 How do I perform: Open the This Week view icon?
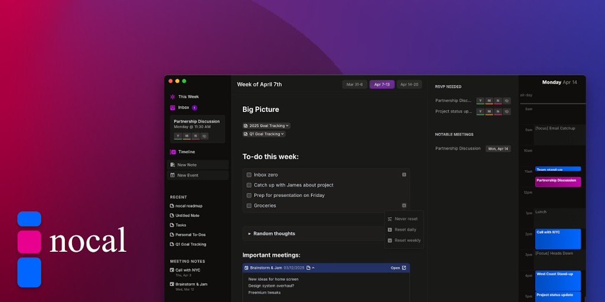173,97
